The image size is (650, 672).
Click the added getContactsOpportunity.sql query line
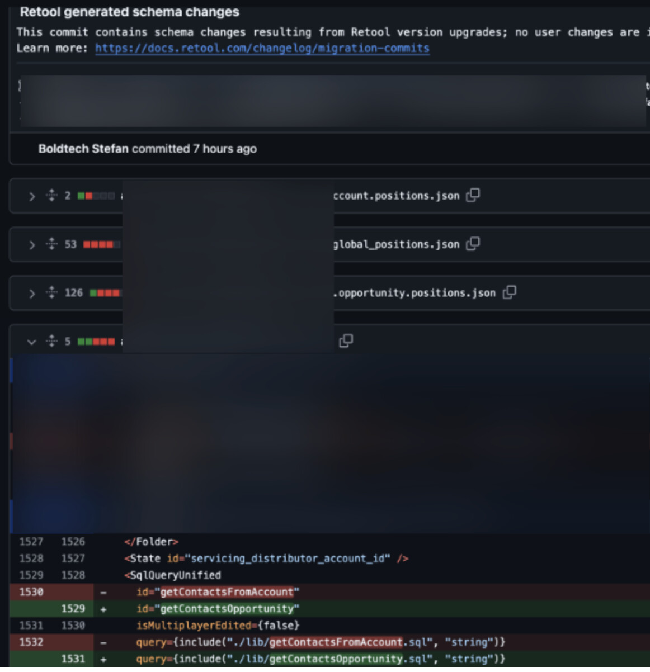coord(320,659)
